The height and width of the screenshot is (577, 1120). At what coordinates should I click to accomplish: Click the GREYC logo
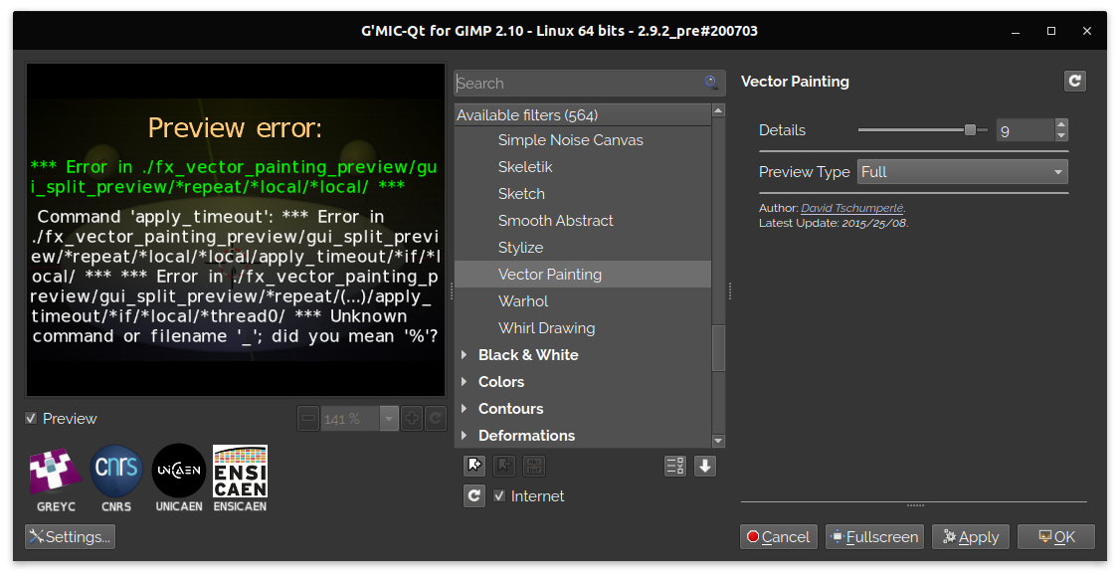click(55, 479)
